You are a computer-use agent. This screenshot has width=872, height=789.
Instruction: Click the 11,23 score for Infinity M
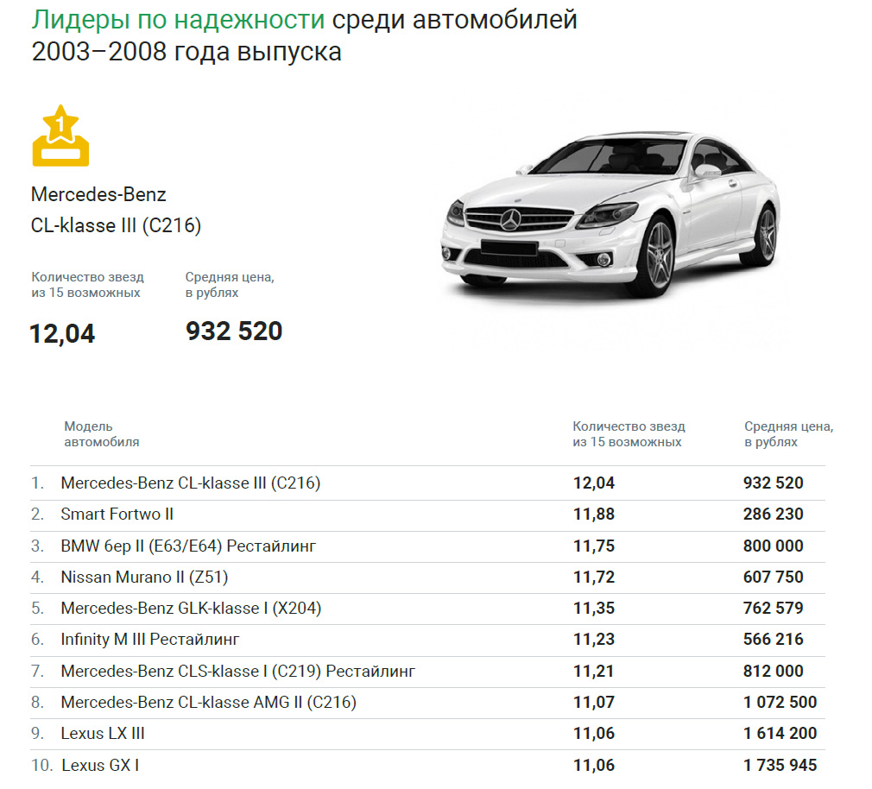point(594,640)
